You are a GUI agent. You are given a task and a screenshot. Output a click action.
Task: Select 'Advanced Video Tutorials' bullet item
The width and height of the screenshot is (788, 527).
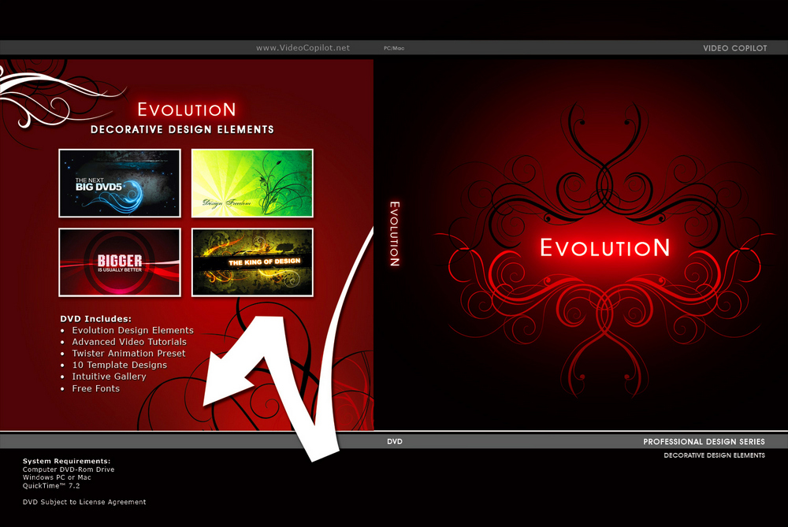coord(129,342)
